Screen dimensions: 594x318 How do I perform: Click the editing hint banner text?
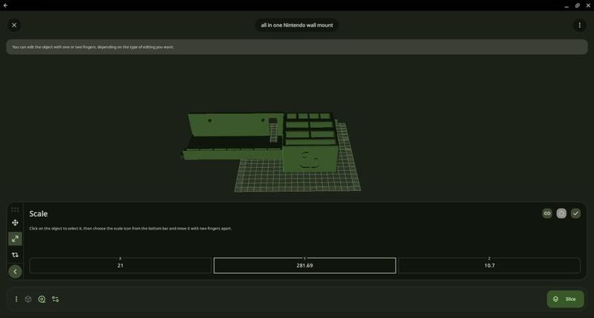click(93, 47)
